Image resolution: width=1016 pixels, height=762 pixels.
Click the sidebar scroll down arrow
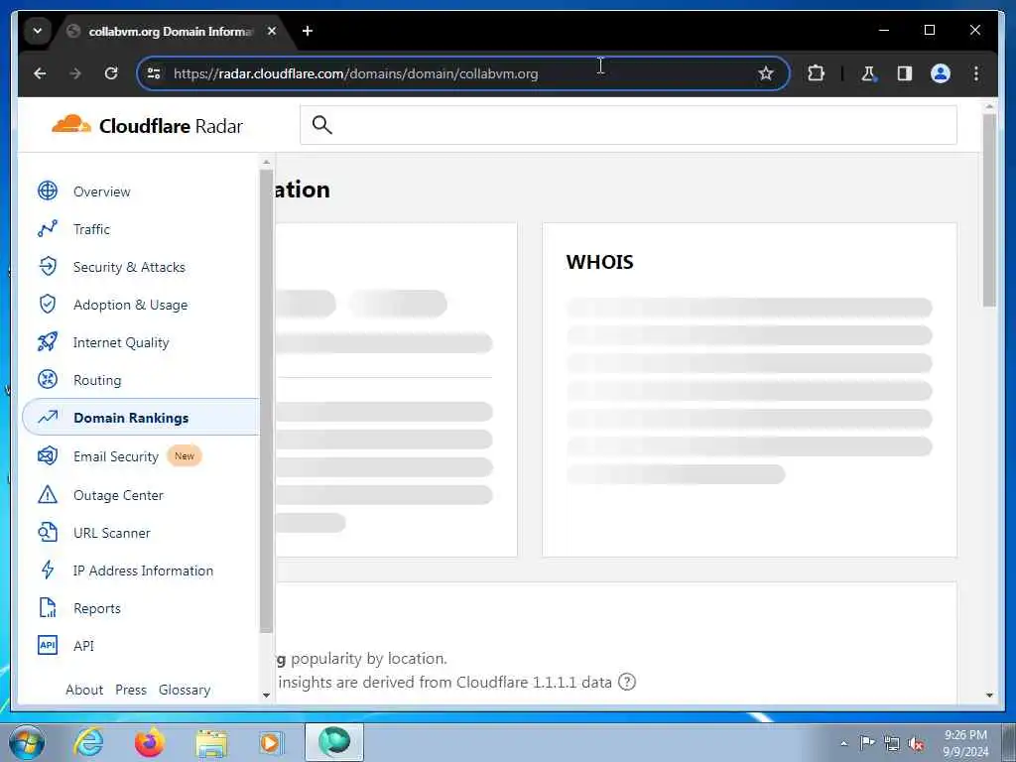266,695
